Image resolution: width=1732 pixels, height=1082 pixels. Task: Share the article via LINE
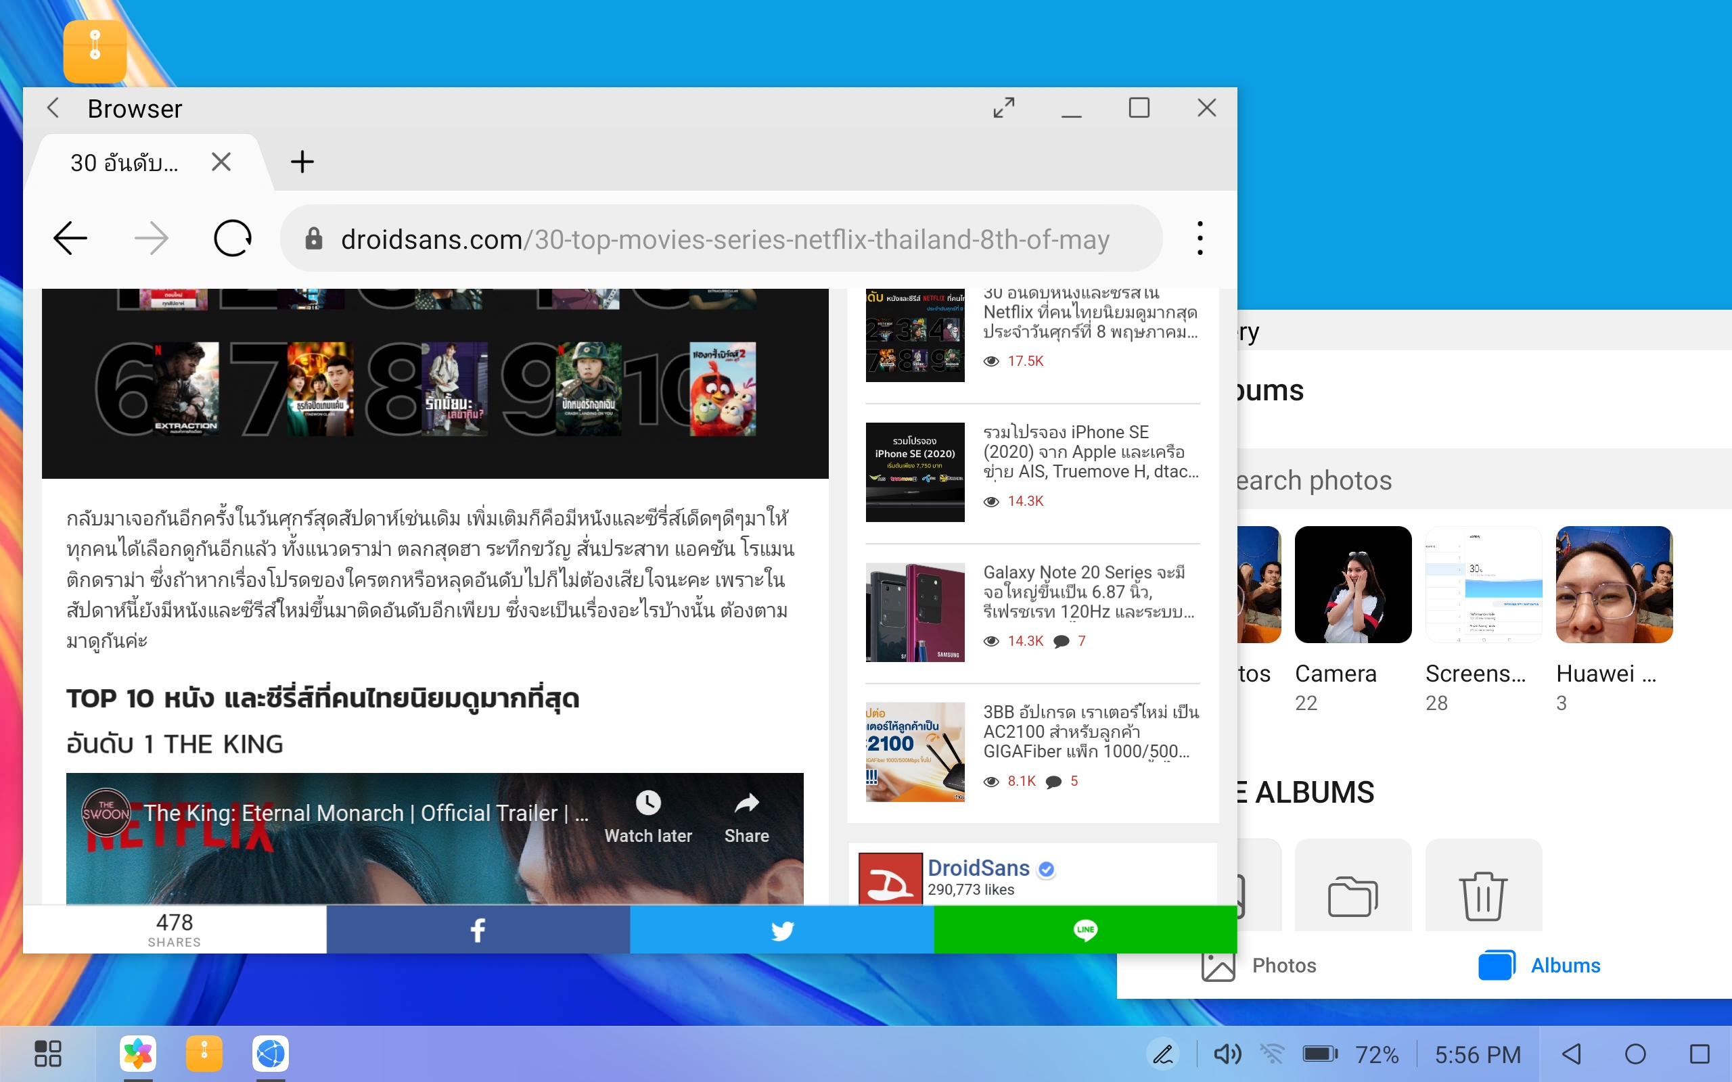coord(1085,930)
